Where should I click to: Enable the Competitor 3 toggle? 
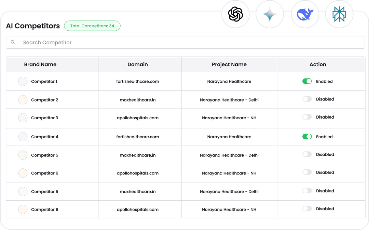(307, 117)
